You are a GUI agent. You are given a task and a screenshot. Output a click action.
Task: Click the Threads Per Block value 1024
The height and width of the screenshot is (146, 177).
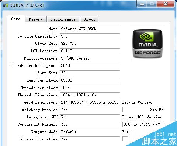click(90, 88)
